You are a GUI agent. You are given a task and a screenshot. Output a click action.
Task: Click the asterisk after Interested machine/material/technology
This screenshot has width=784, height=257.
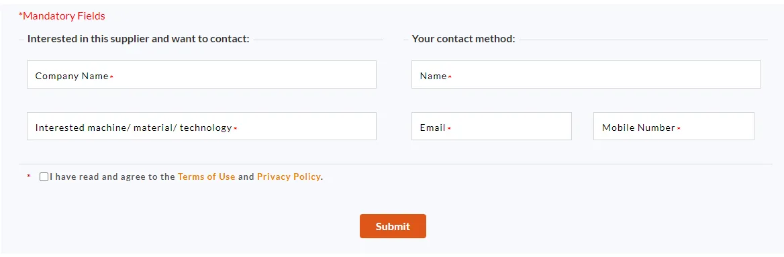[x=235, y=129]
